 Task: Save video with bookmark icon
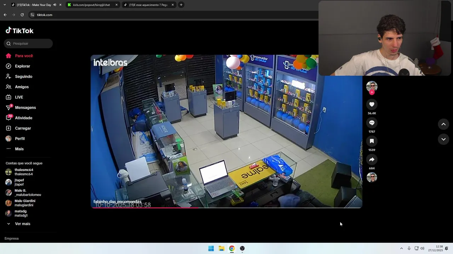pos(372,141)
